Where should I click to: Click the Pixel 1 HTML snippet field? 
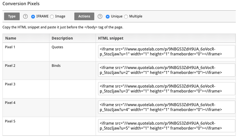167,52
